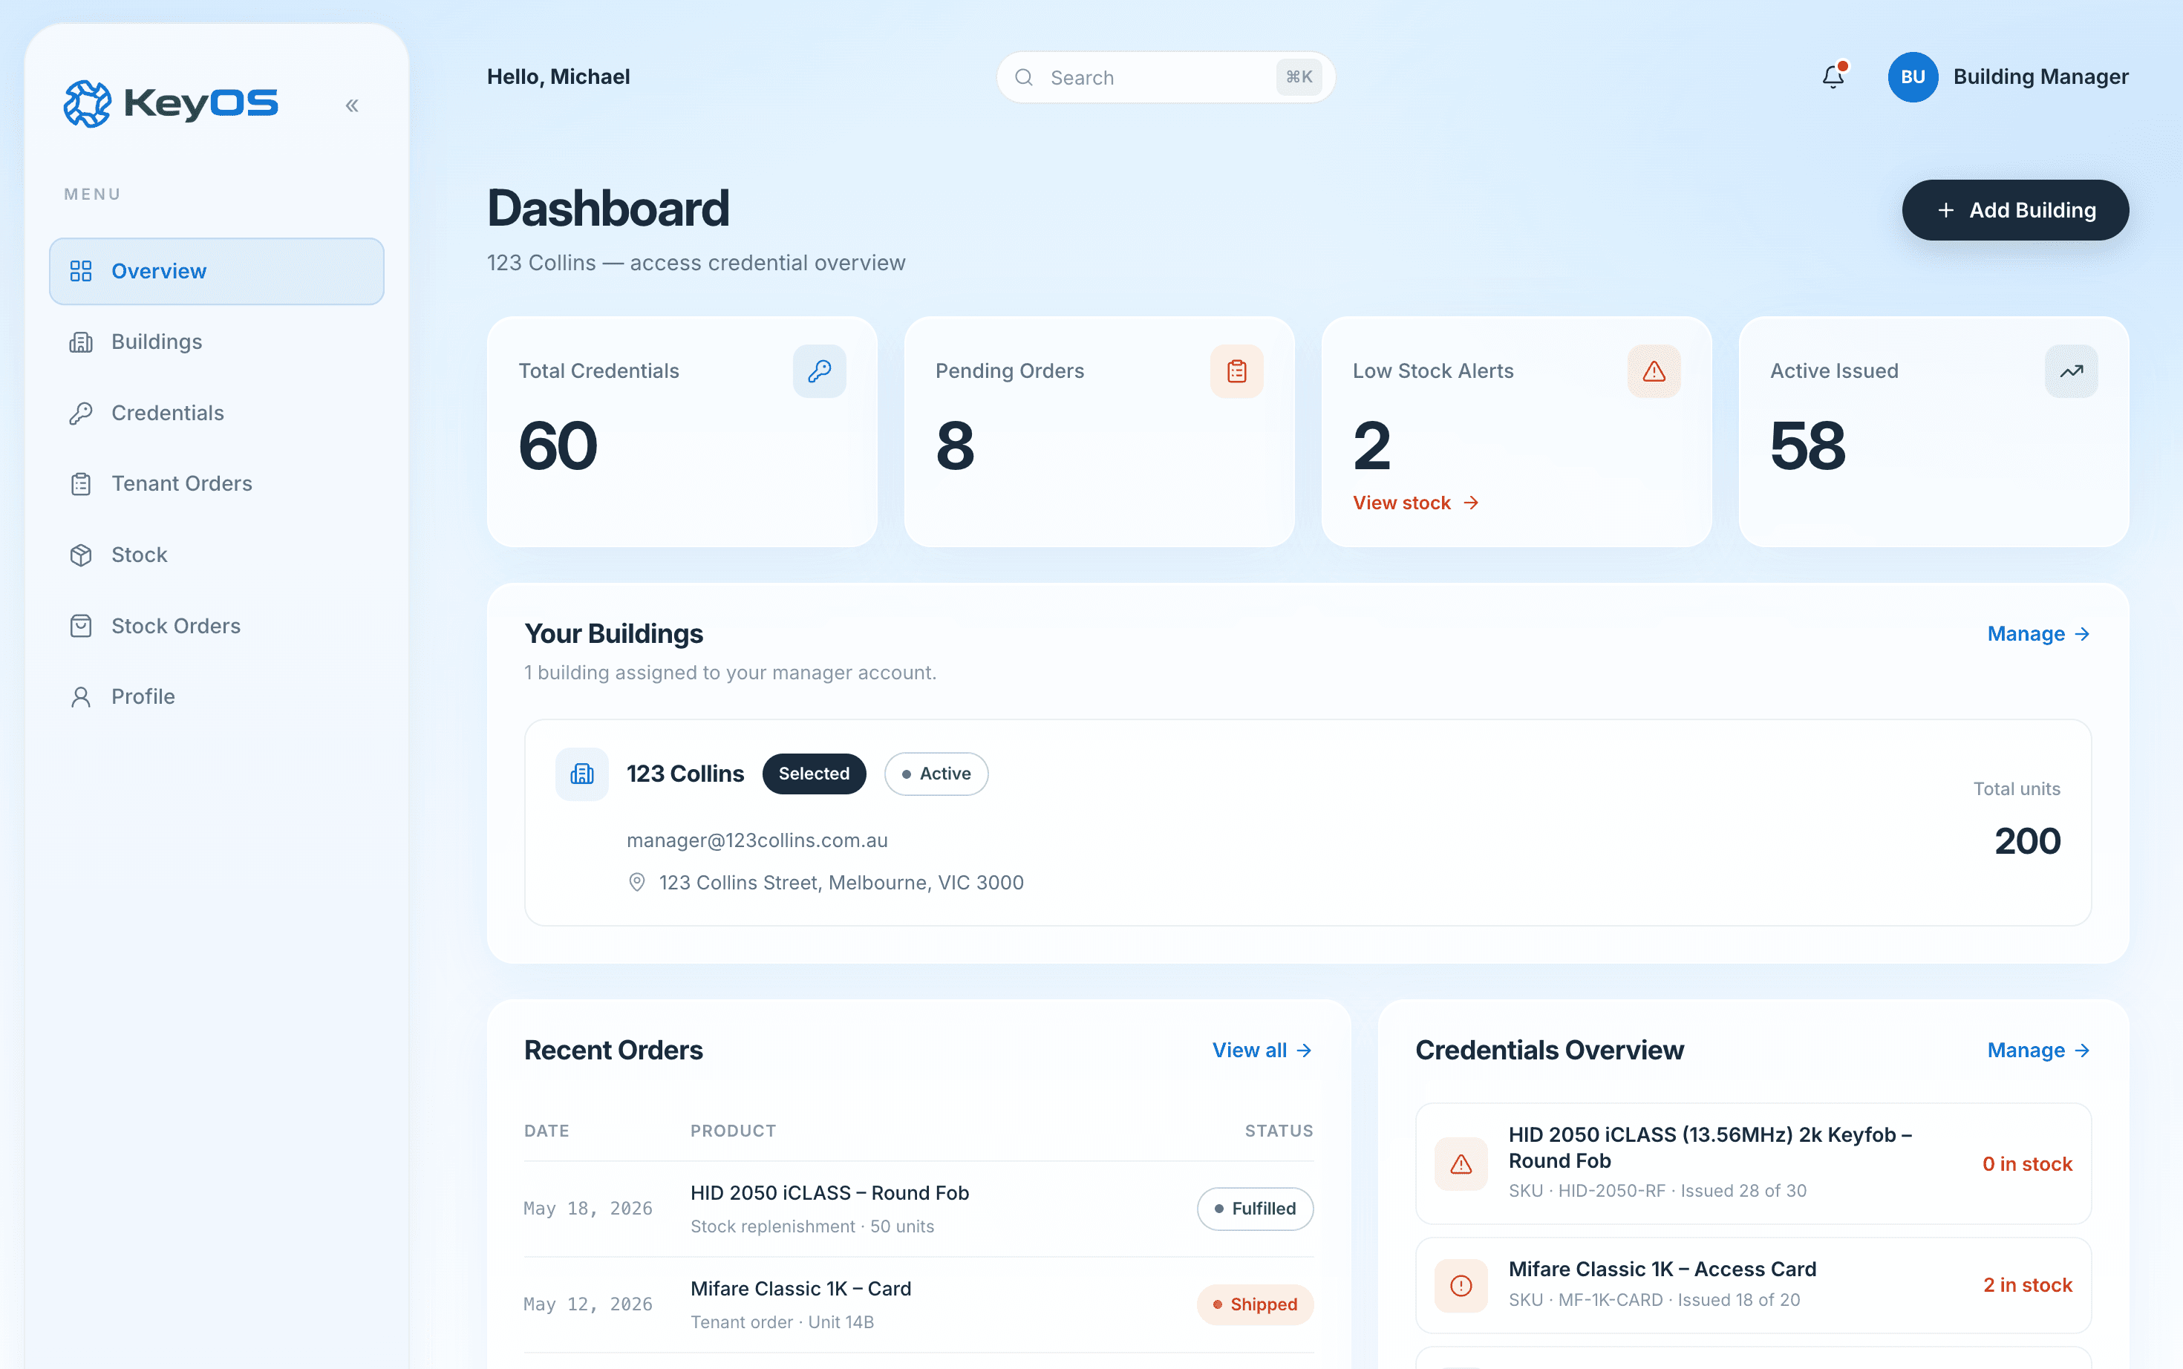The image size is (2183, 1369).
Task: Click the Fulfilled status badge
Action: coord(1255,1209)
